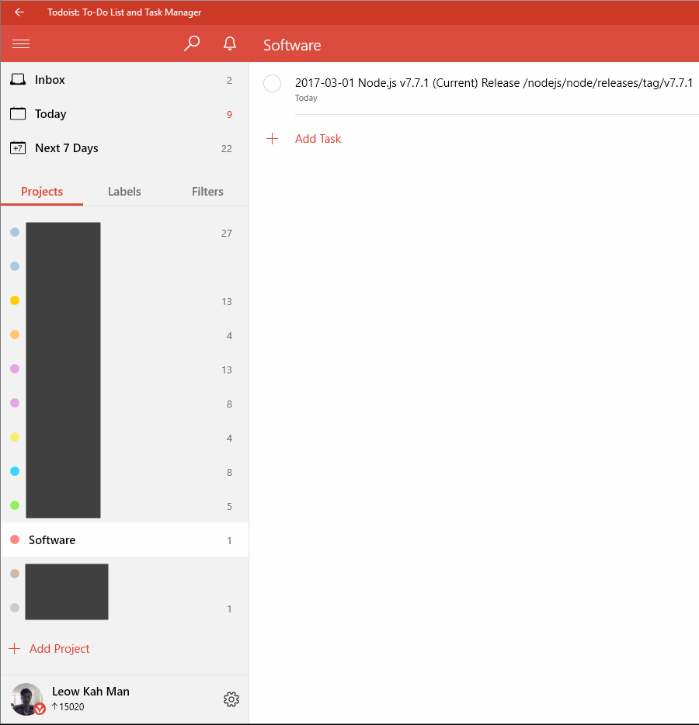Click the Next 7 Days count 22
The image size is (699, 725).
pyautogui.click(x=227, y=149)
